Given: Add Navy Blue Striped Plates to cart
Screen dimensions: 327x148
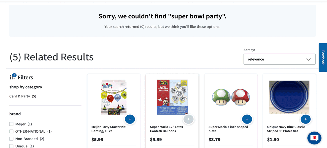Looking at the screenshot, I should 306,119.
